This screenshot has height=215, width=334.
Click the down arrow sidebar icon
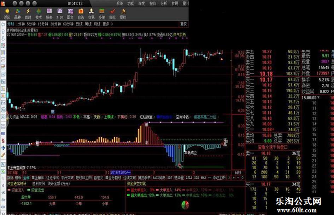click(x=3, y=38)
